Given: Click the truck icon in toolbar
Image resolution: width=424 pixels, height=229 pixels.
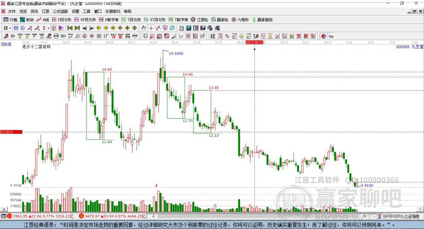Looking at the screenshot, I should pos(217,28).
